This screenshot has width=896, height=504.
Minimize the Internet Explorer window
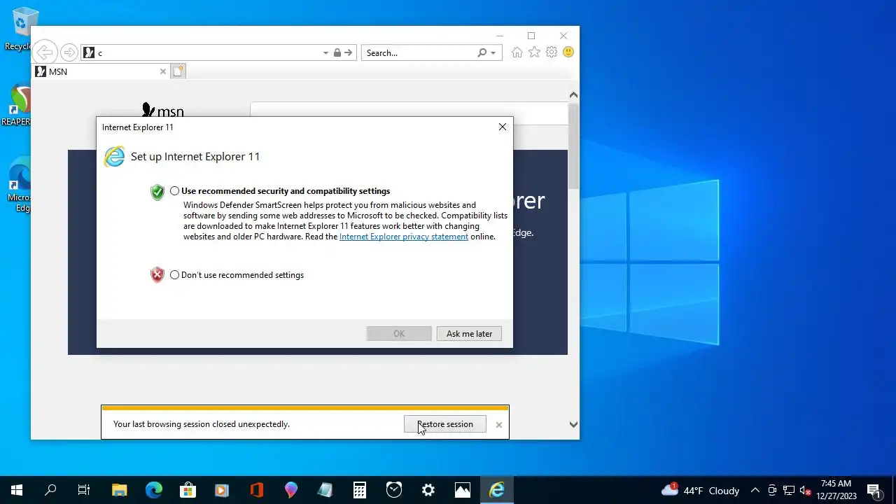tap(500, 36)
